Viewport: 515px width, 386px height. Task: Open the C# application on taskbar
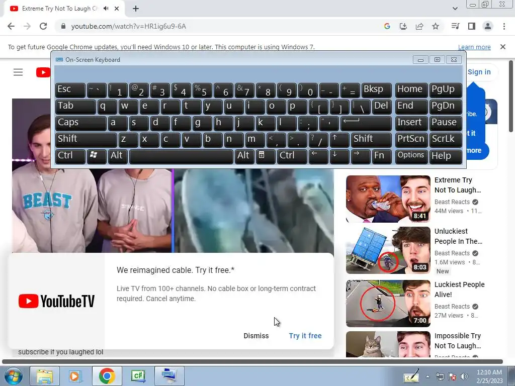(138, 376)
